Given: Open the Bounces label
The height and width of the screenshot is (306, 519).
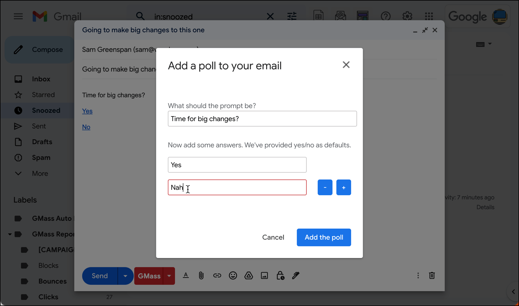Looking at the screenshot, I should tap(52, 281).
